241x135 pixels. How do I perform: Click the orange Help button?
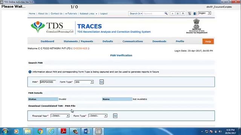coord(208,41)
